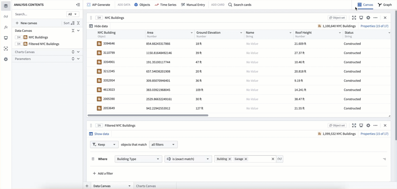Click the horizontal scrollbar of the data table

pos(148,115)
